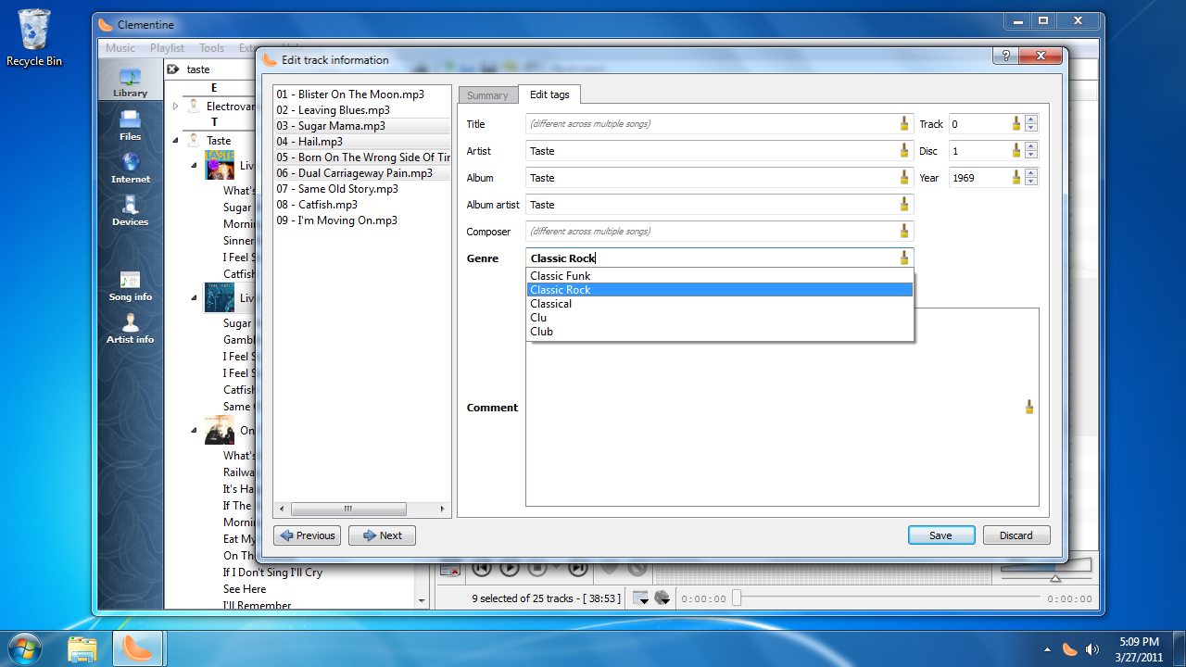Open the Files sidebar panel

coord(130,125)
